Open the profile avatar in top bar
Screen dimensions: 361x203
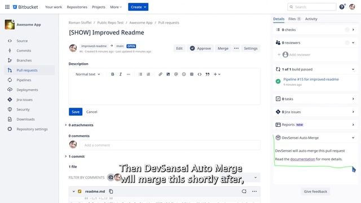(352, 7)
